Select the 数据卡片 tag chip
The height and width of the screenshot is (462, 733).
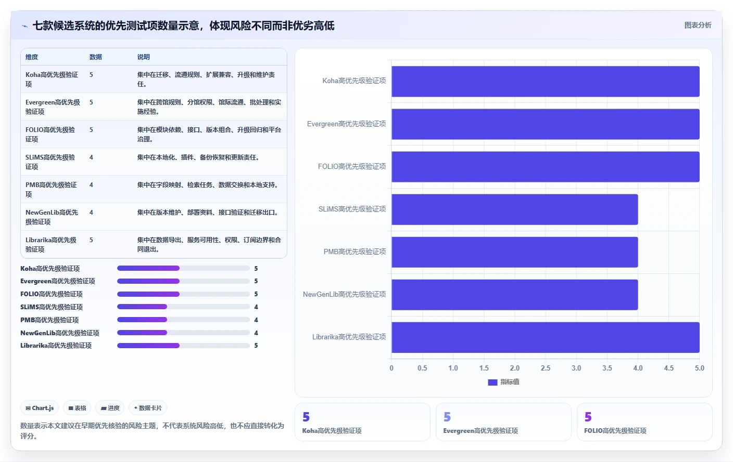point(148,408)
